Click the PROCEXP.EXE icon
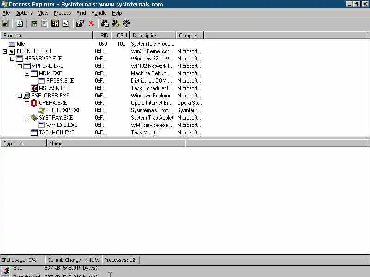 (42, 110)
